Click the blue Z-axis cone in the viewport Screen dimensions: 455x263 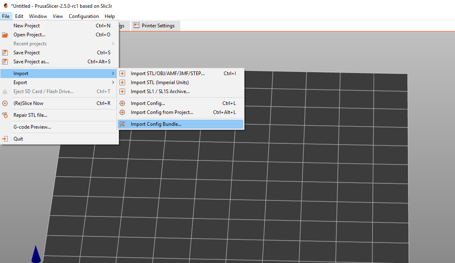coord(36,254)
